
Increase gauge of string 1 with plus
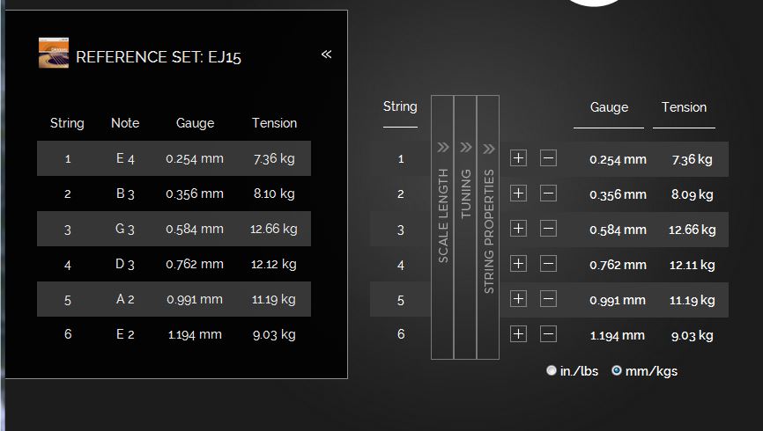(518, 158)
